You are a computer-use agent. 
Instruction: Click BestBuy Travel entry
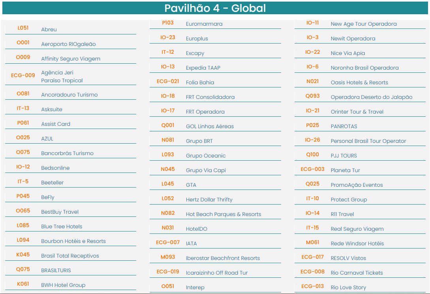coord(60,212)
